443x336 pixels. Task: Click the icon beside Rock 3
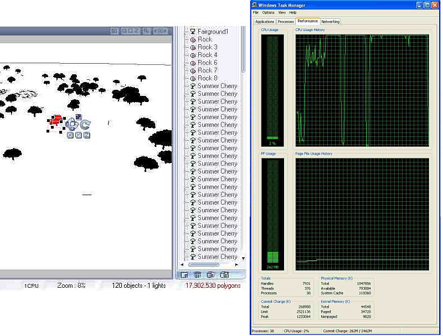pyautogui.click(x=193, y=47)
